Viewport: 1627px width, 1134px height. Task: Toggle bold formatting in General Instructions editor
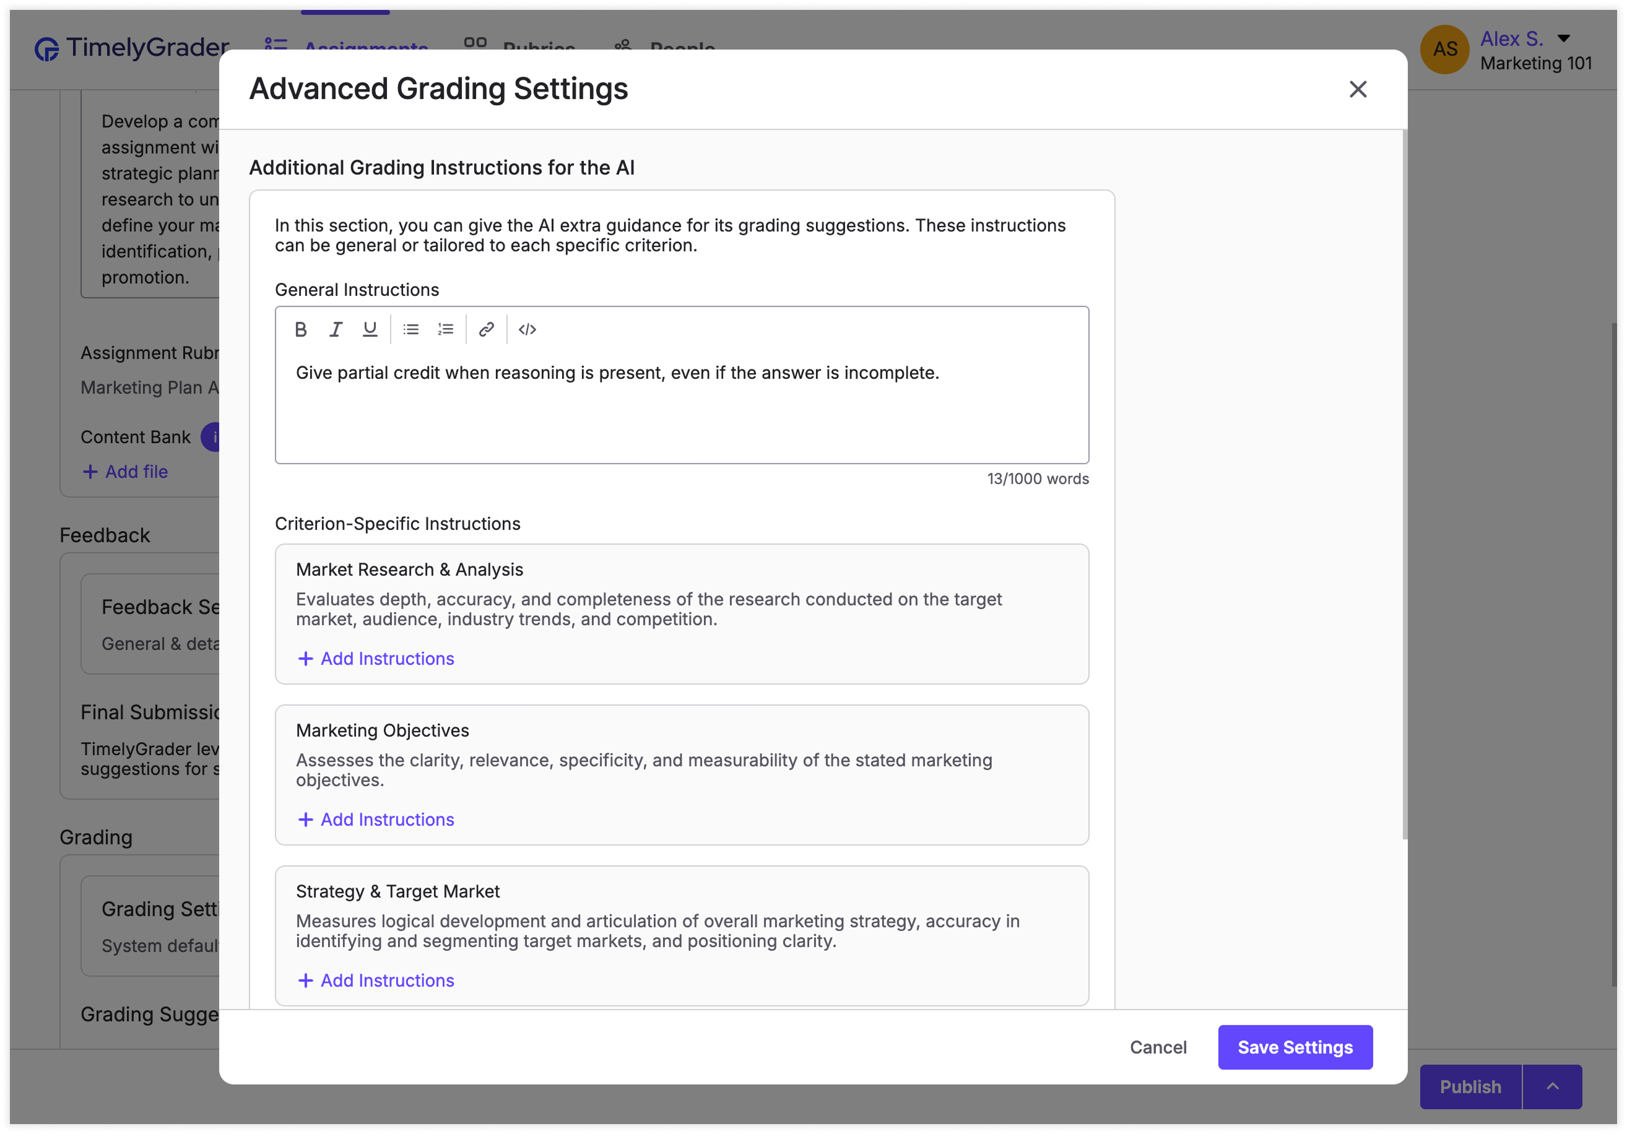coord(300,329)
